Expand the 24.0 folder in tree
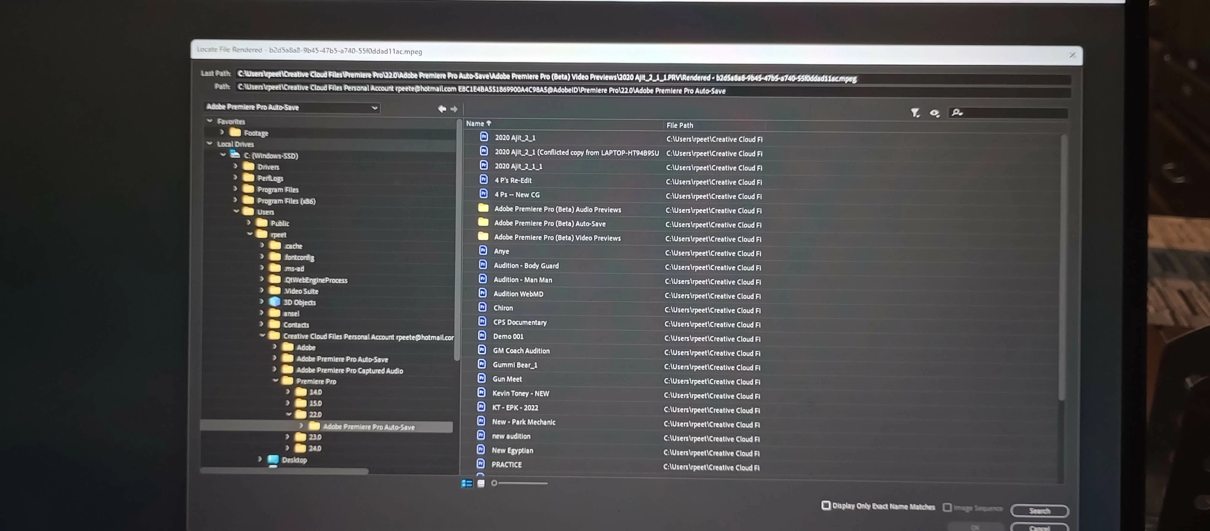This screenshot has height=531, width=1210. point(287,448)
